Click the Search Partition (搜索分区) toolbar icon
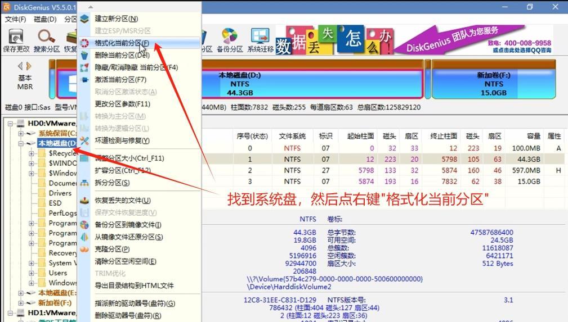The width and height of the screenshot is (568, 322). tap(47, 40)
